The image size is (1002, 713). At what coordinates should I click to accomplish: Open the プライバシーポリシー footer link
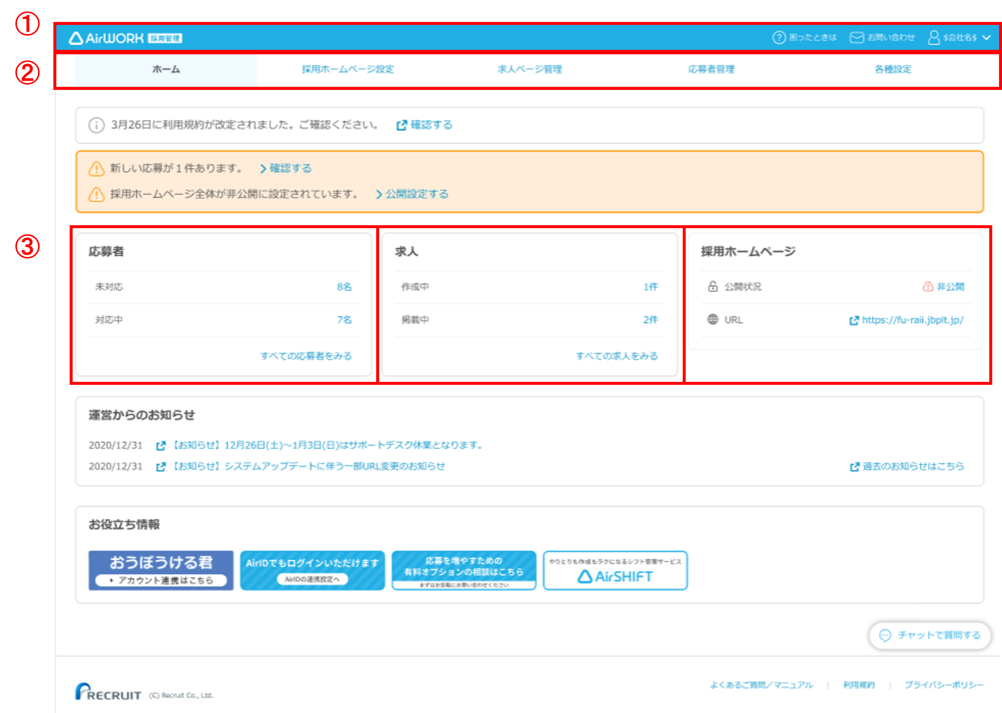tap(944, 685)
